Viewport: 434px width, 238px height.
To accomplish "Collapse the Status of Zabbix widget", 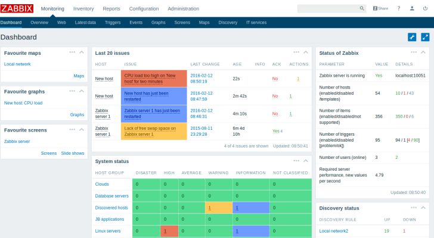I will tap(423, 52).
